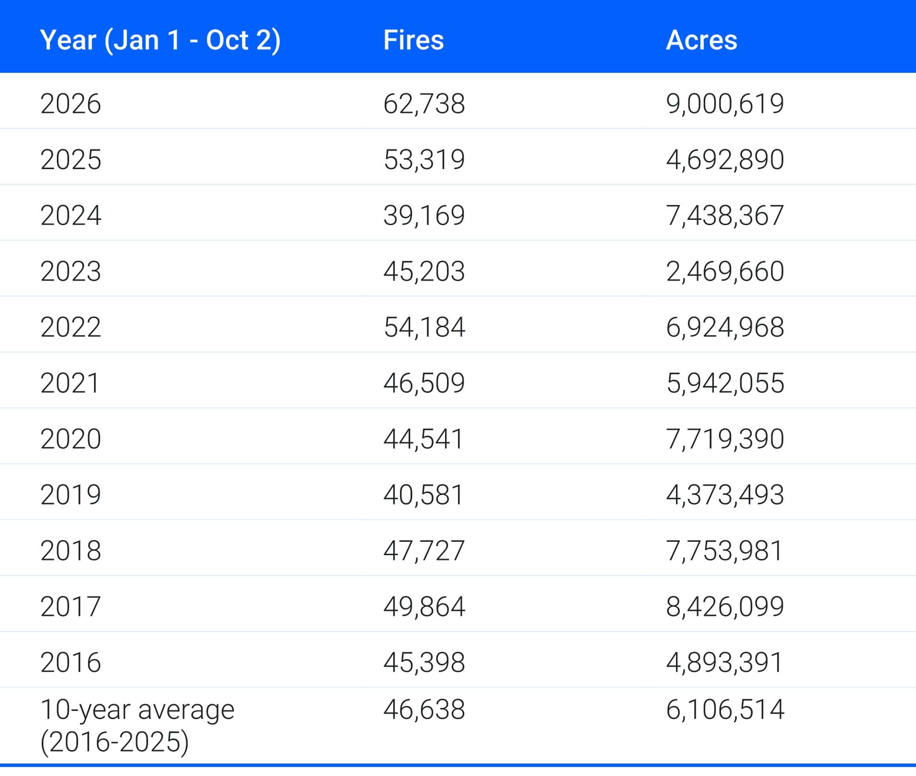916x776 pixels.
Task: Select the acres value '4,373,493'
Action: [725, 495]
